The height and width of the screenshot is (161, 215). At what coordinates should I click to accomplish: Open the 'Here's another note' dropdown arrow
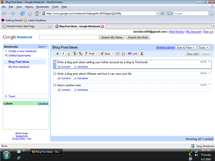pos(209,85)
